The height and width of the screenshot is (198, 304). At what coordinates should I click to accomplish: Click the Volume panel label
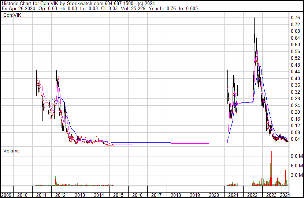[11, 151]
